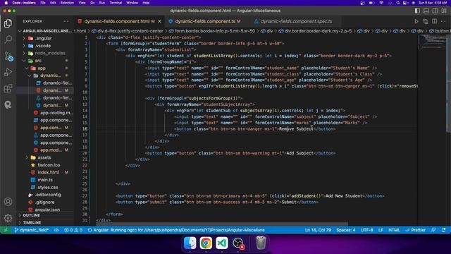Screen dimensions: 451x254
Task: Close the dynamic-fields.component.html tab
Action: 160,21
